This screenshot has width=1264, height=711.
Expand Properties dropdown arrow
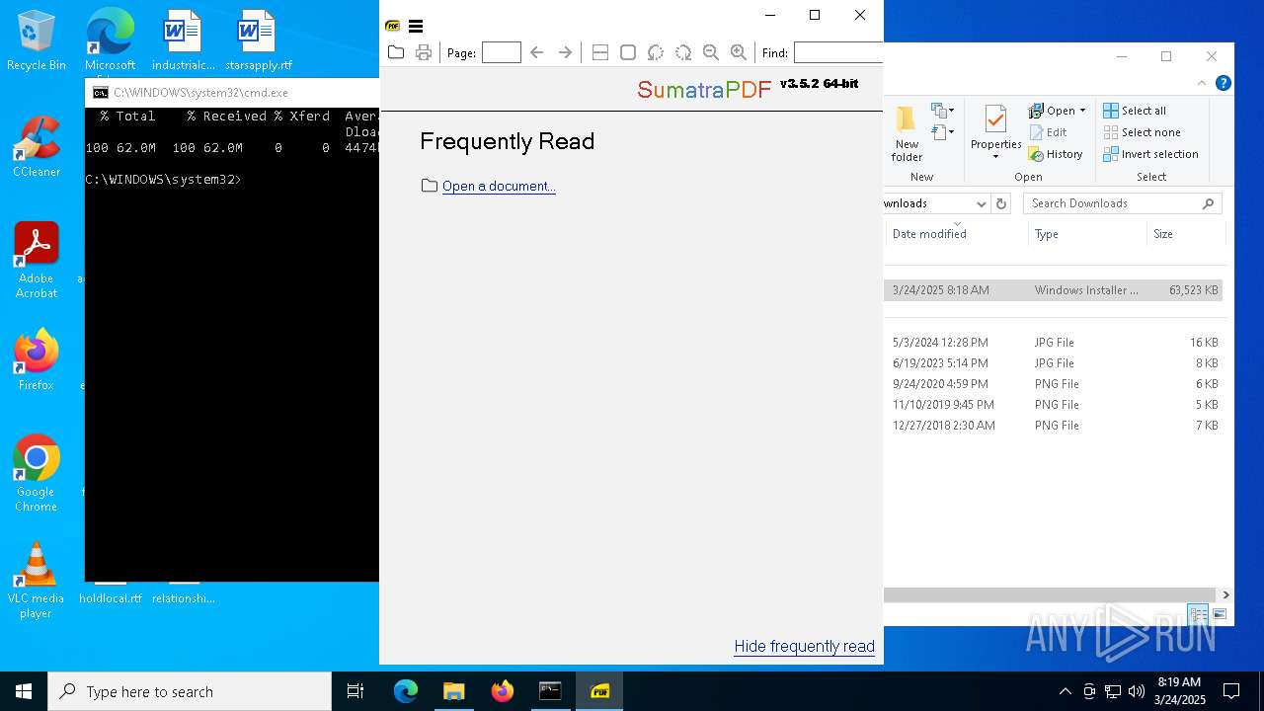point(995,157)
